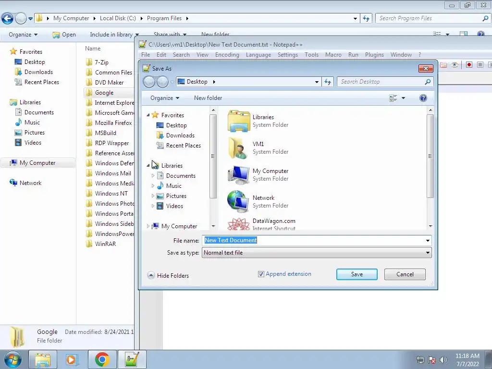Open Windows Media Player from taskbar

coord(72,359)
